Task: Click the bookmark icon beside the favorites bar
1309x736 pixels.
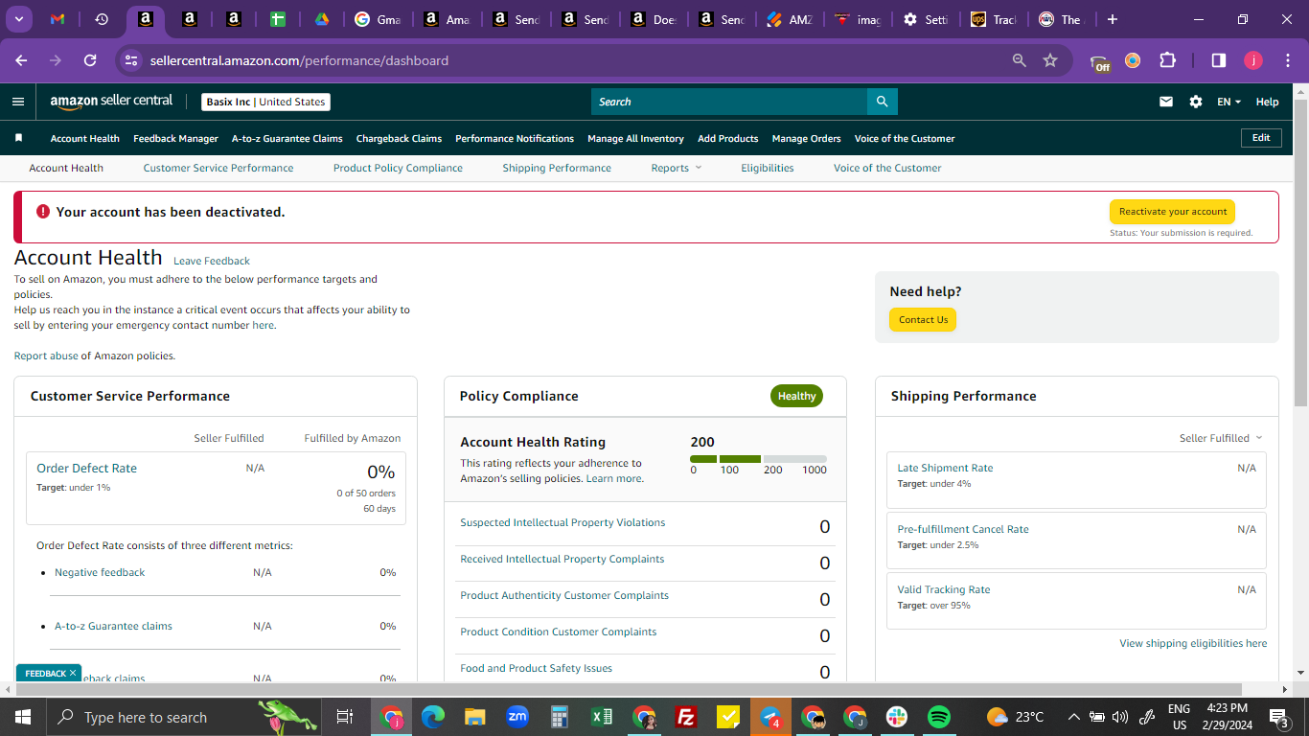Action: coord(18,138)
